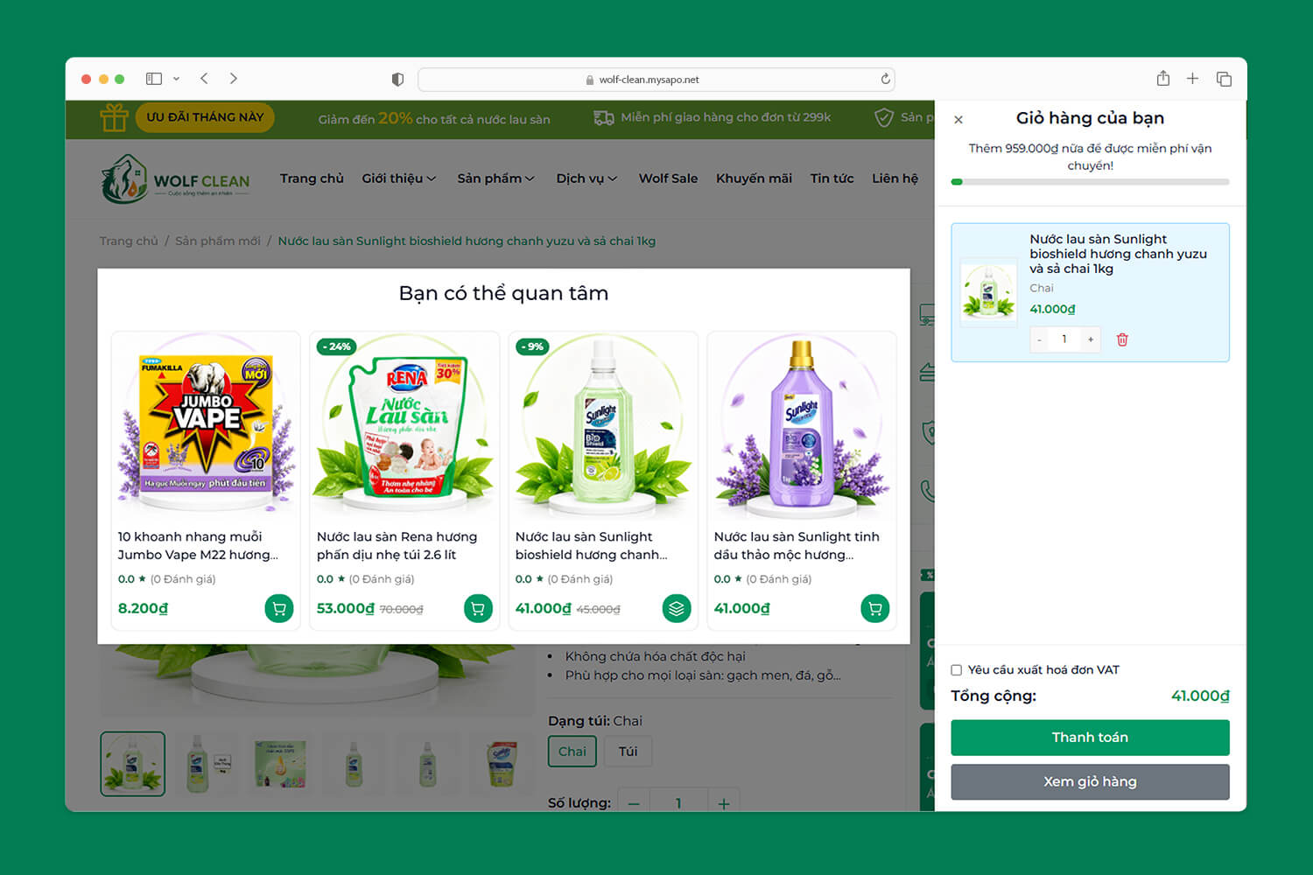Open the sidebar options dropdown arrow
This screenshot has height=875, width=1313.
click(x=176, y=79)
